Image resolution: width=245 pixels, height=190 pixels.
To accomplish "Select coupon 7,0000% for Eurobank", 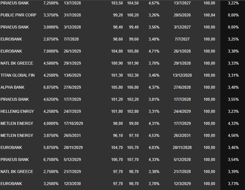I will click(x=51, y=51).
